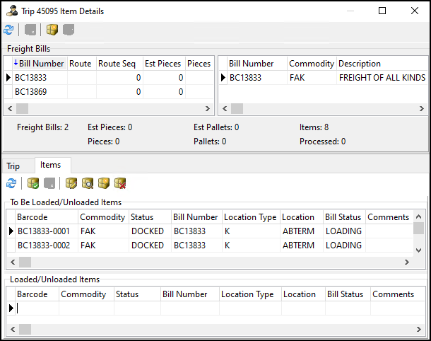431x341 pixels.
Task: Switch to the Trip tab
Action: [13, 166]
